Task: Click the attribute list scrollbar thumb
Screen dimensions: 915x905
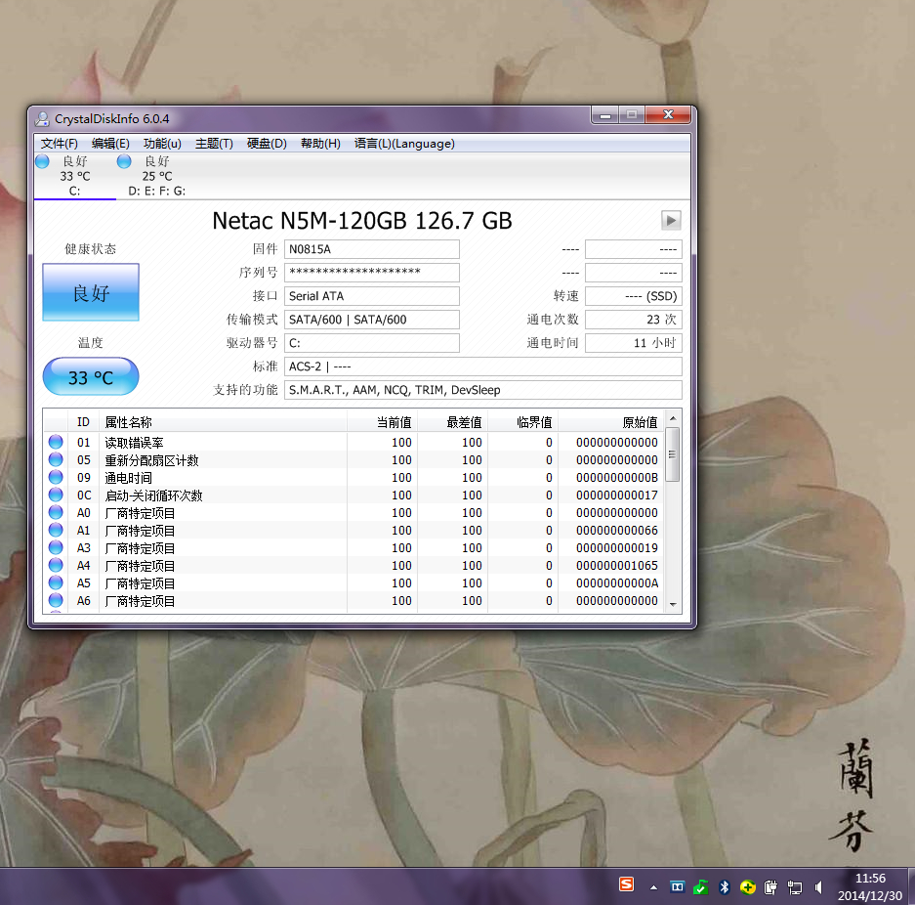Action: click(673, 454)
